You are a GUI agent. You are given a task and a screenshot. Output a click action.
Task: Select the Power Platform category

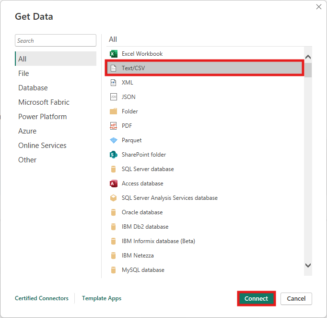coord(56,117)
